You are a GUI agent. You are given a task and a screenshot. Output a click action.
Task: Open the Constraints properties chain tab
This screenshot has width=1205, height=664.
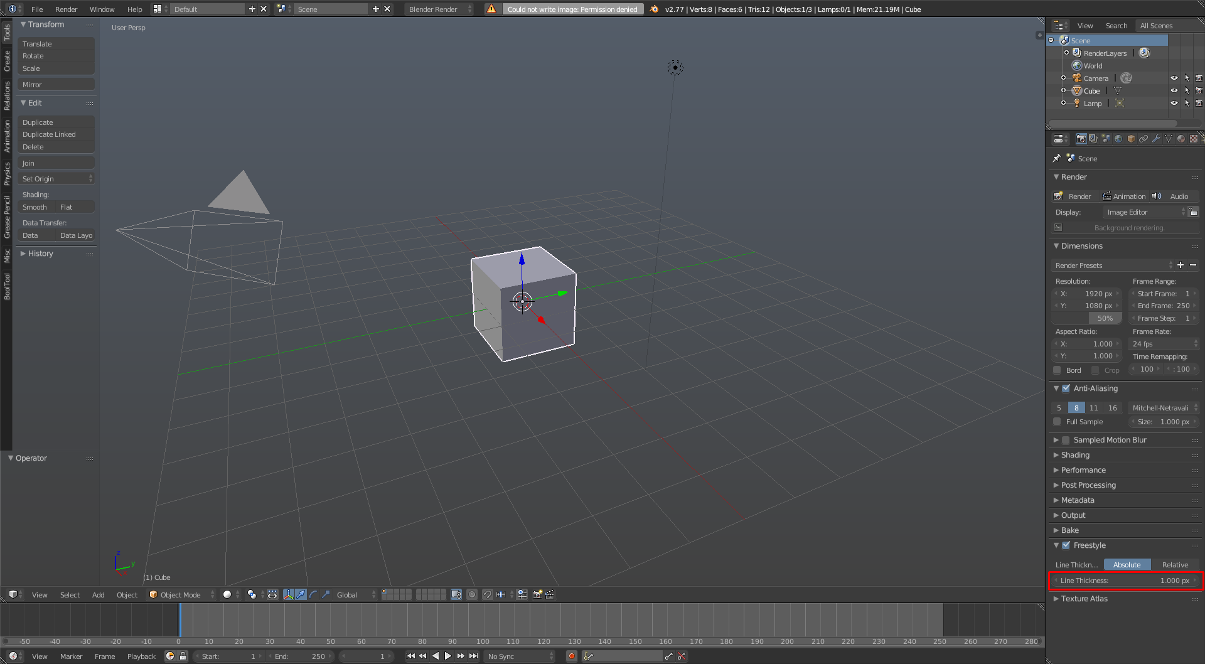[x=1143, y=139]
